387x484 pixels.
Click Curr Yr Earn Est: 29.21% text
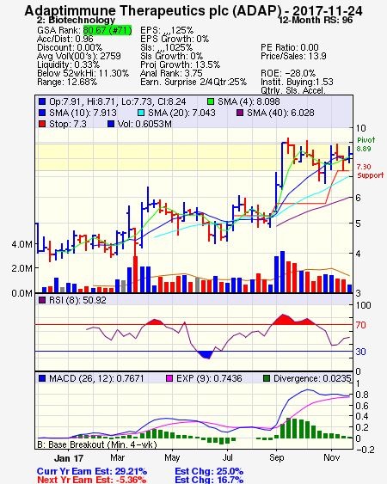[x=92, y=472]
